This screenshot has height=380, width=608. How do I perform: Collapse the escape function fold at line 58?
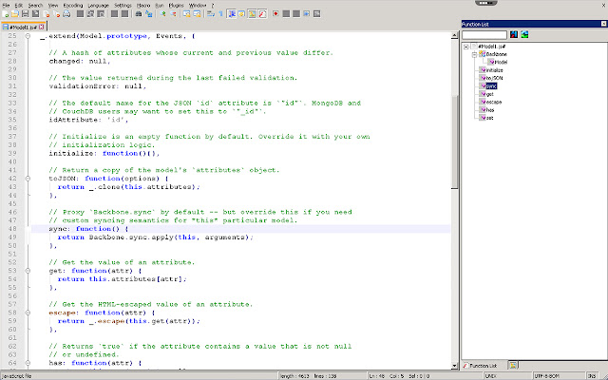(28, 313)
